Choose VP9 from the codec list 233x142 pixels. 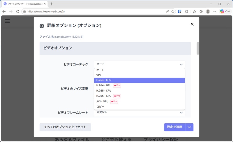(x=140, y=75)
